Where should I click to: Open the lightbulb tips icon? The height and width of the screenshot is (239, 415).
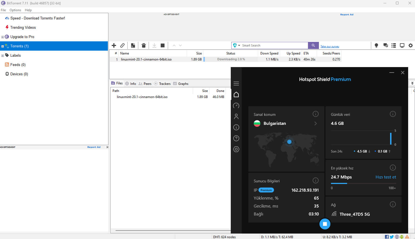[376, 45]
